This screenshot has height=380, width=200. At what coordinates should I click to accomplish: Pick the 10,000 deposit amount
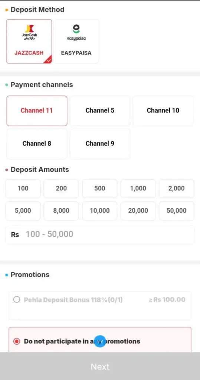(x=100, y=211)
